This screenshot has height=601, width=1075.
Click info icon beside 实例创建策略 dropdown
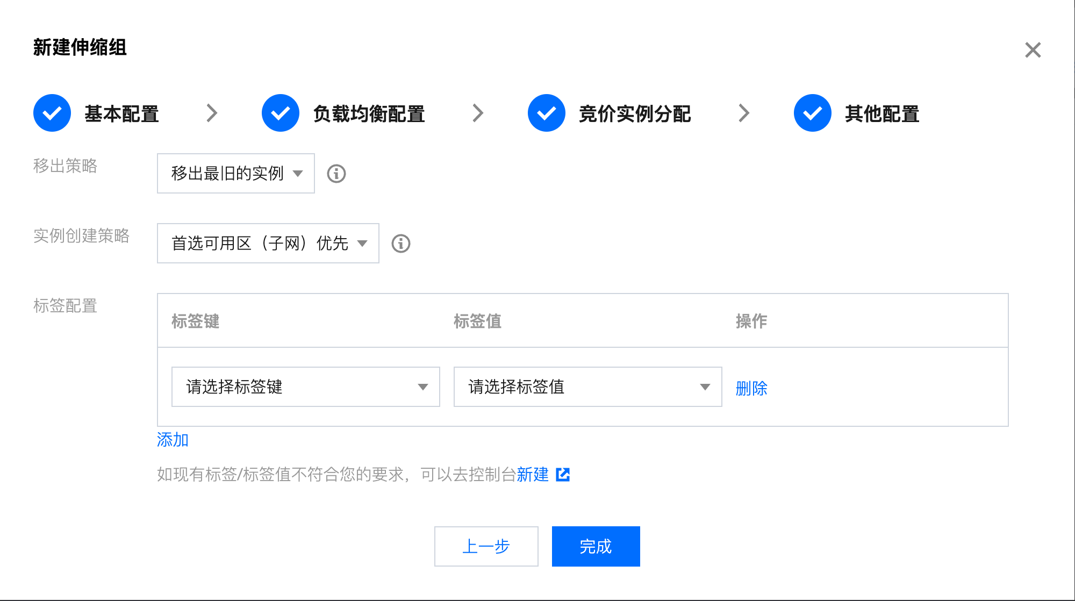(x=401, y=244)
